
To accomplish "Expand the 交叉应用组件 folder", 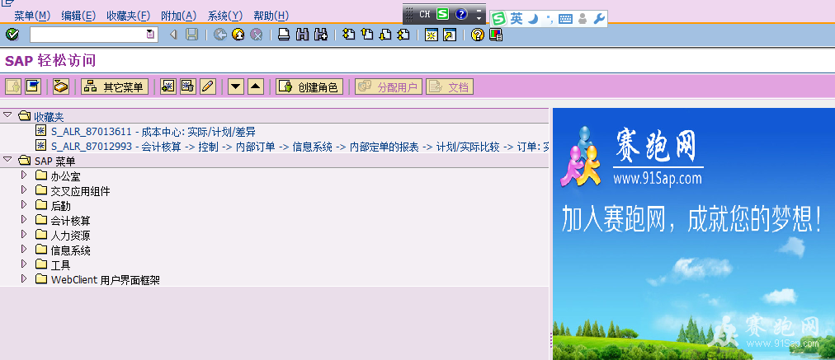I will click(x=23, y=189).
